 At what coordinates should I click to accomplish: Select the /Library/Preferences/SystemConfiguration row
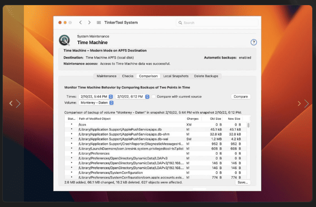(x=156, y=173)
